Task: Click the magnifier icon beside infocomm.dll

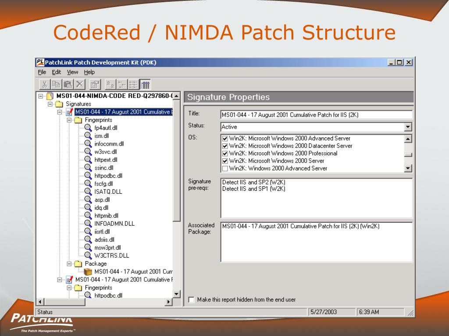Action: pyautogui.click(x=88, y=143)
